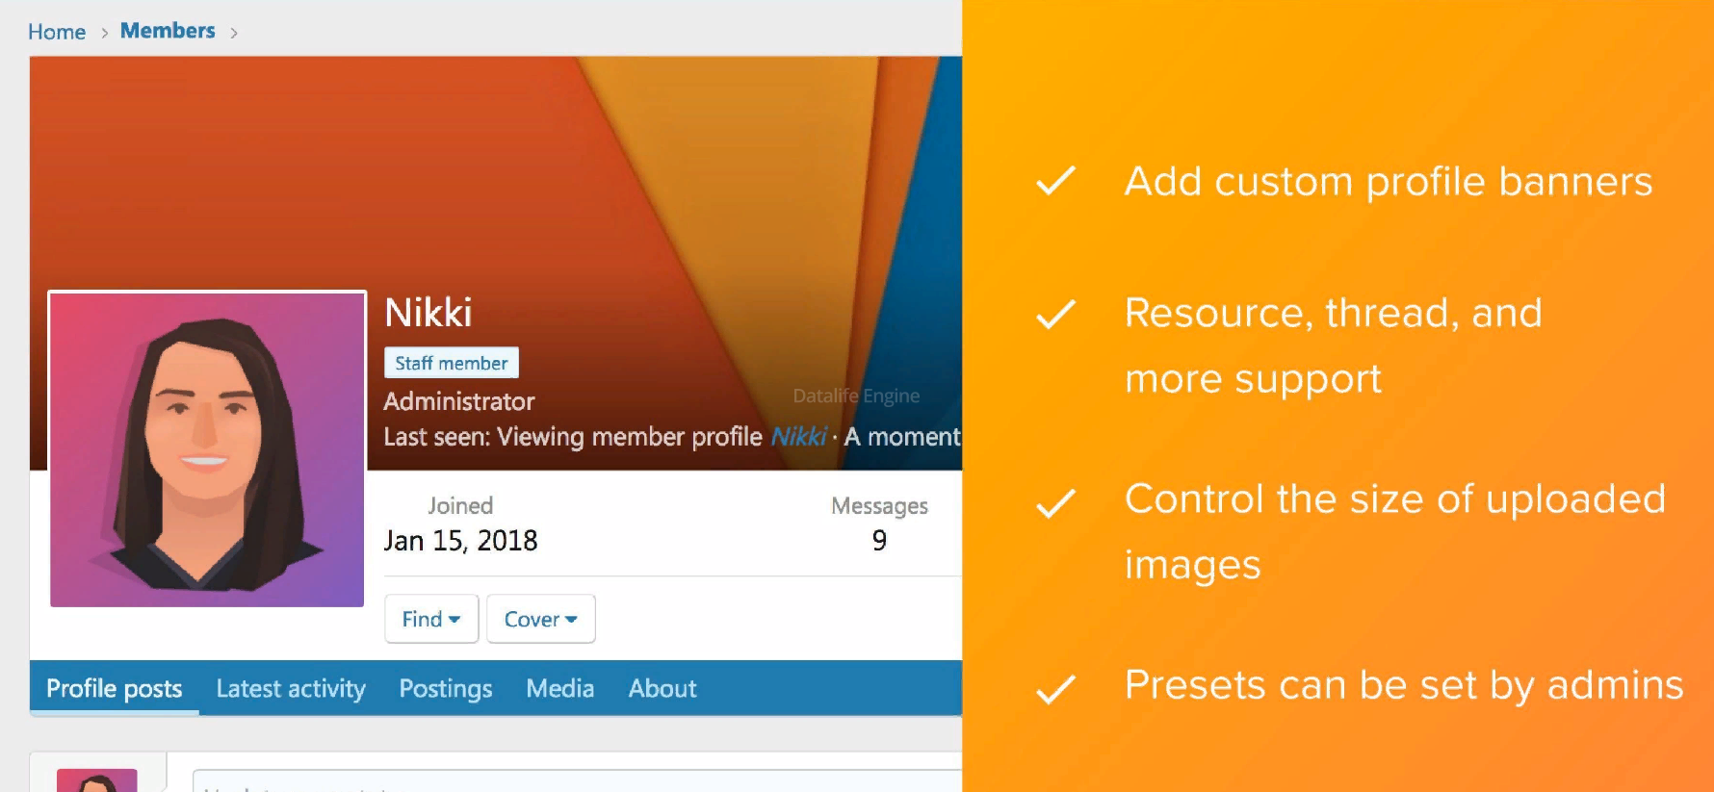Open Nikki's large profile avatar
This screenshot has height=792, width=1714.
[x=207, y=449]
